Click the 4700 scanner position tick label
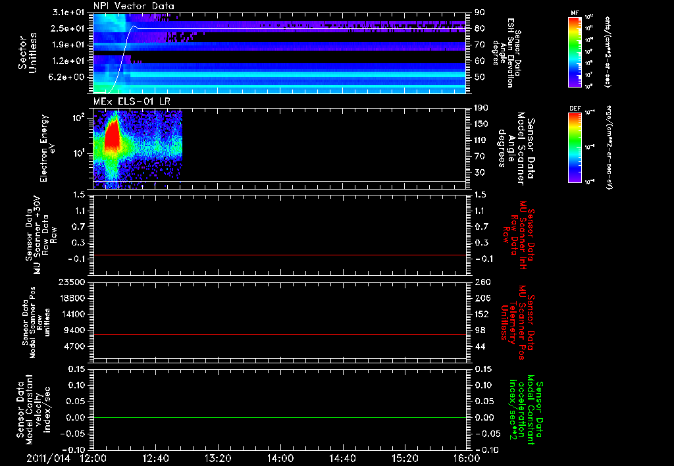 pyautogui.click(x=75, y=346)
